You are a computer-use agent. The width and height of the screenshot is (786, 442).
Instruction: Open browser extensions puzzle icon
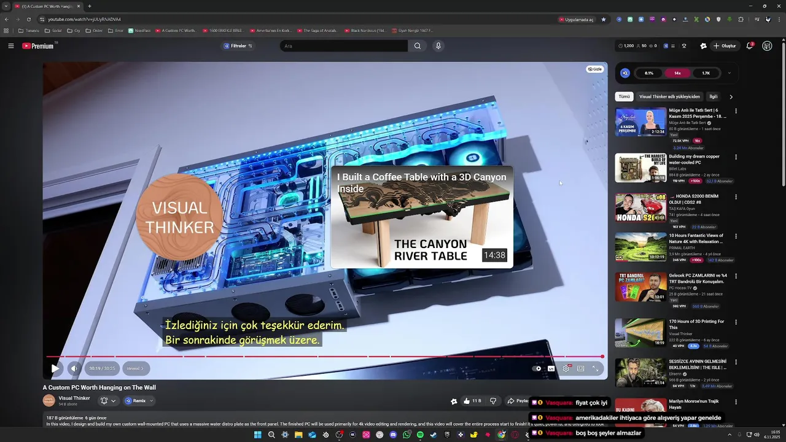pyautogui.click(x=741, y=20)
